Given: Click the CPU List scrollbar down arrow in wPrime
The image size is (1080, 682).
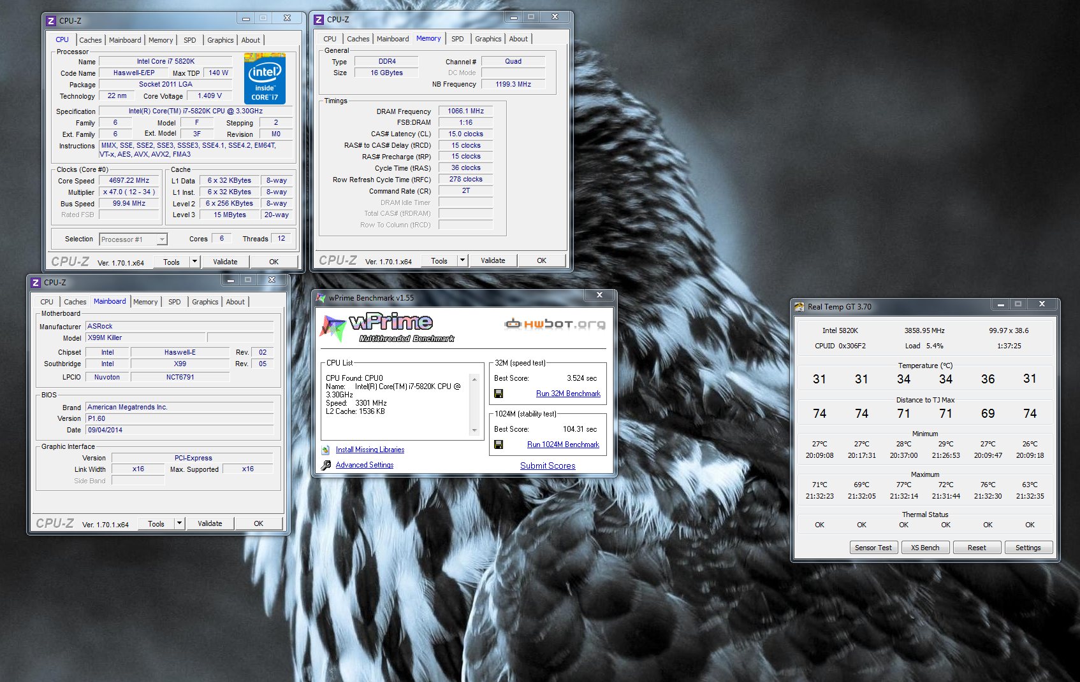Looking at the screenshot, I should pyautogui.click(x=474, y=430).
